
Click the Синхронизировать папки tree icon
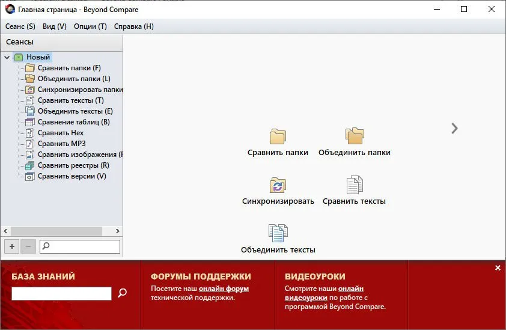29,90
